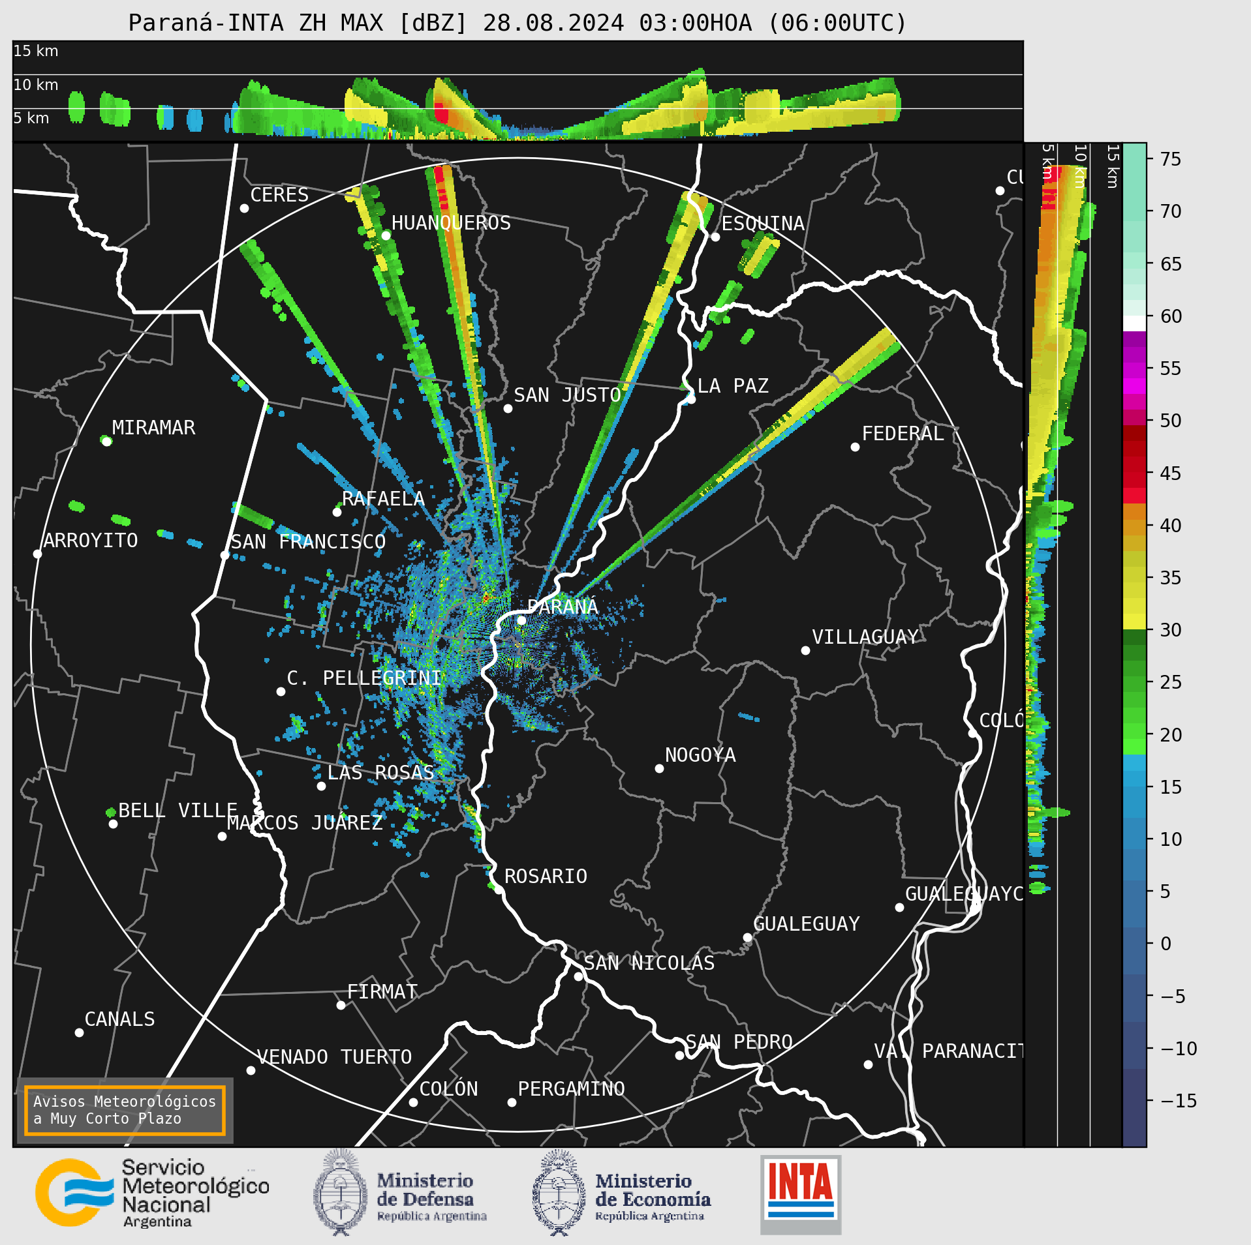The height and width of the screenshot is (1245, 1251).
Task: Click the Ministerio de Defensa emblem
Action: [339, 1193]
